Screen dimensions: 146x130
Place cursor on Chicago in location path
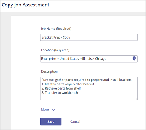(x=101, y=59)
